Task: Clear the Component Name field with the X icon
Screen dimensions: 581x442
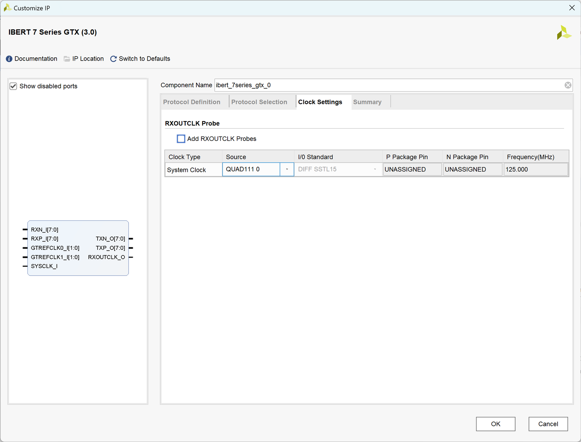Action: [568, 85]
